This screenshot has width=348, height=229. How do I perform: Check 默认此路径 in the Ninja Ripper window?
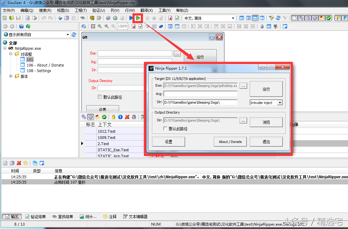pos(165,128)
